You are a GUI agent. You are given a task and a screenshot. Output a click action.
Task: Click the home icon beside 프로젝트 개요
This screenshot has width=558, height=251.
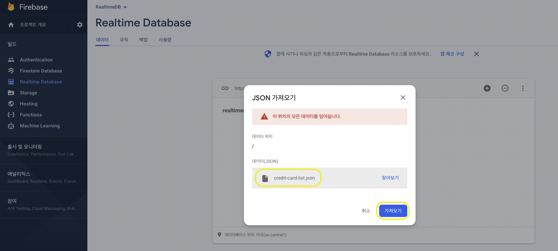point(11,25)
